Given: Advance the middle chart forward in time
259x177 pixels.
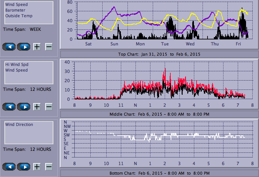Looking at the screenshot, I should (x=24, y=107).
